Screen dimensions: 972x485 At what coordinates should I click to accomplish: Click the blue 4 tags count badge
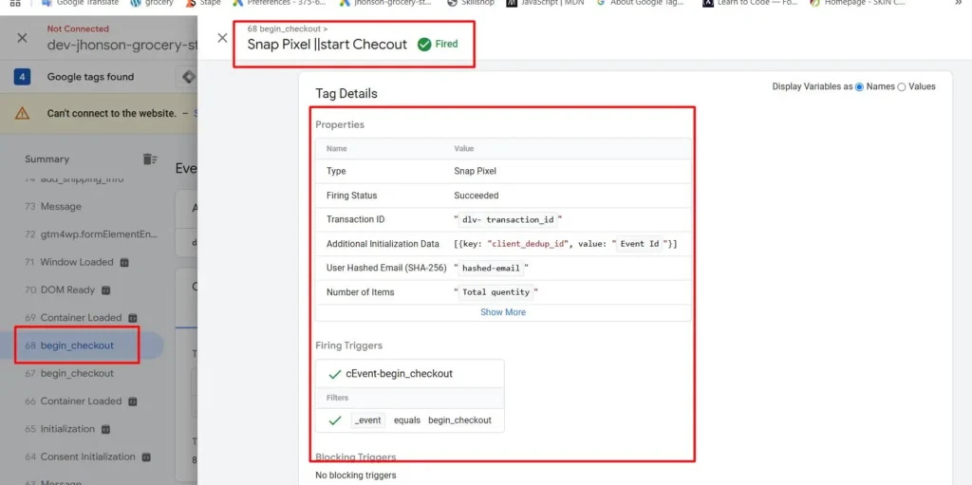(23, 77)
